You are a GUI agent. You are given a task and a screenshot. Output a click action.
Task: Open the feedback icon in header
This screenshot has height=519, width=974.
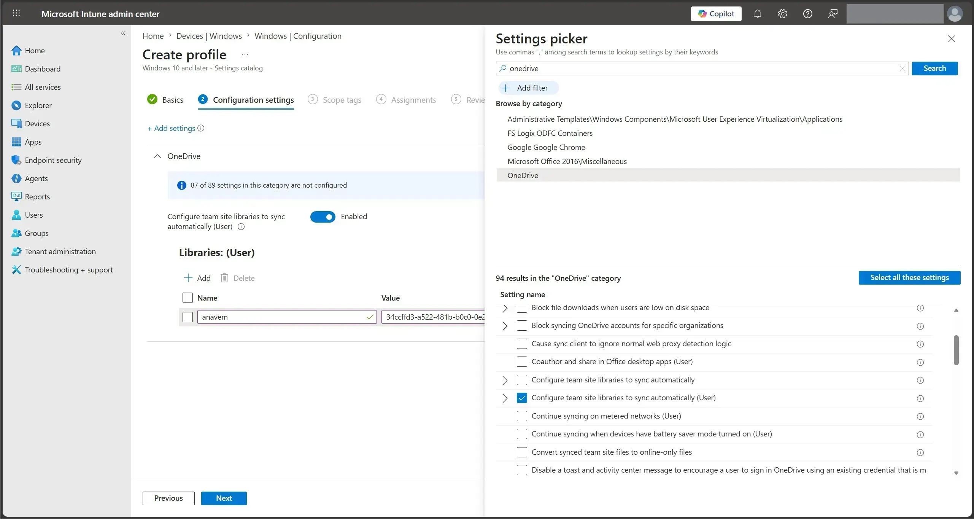pyautogui.click(x=833, y=14)
